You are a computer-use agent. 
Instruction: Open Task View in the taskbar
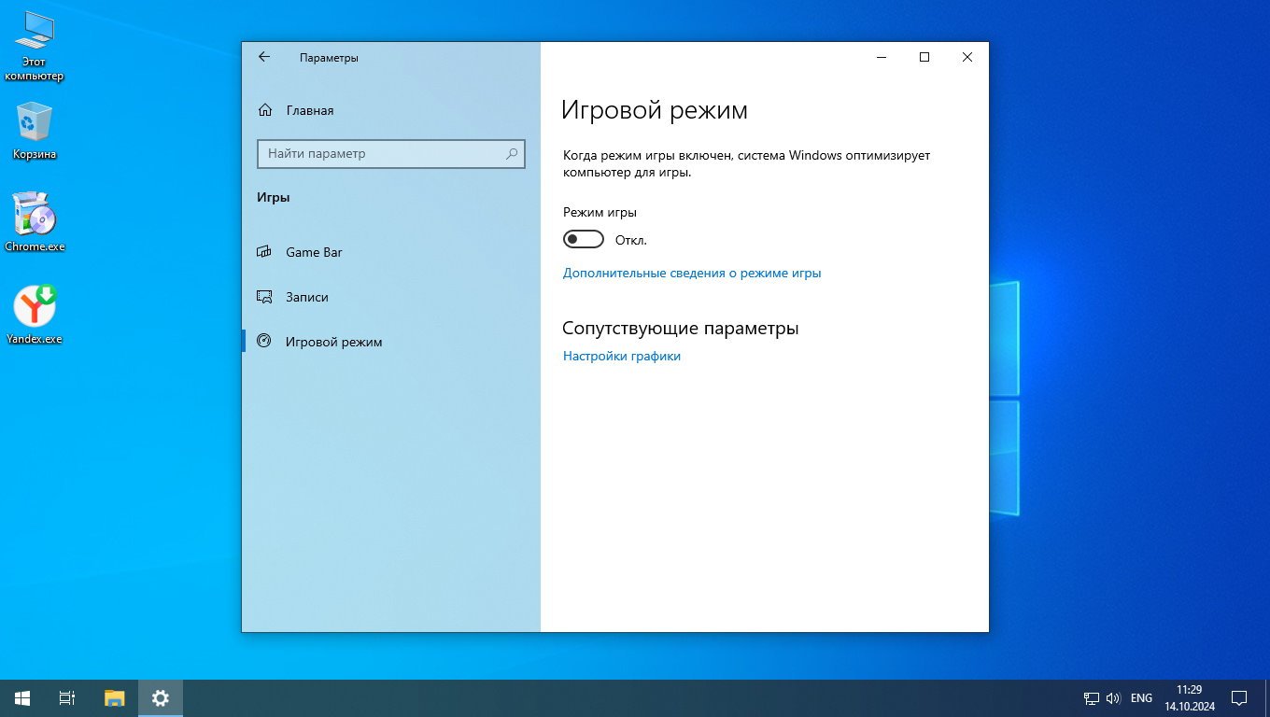coord(67,697)
